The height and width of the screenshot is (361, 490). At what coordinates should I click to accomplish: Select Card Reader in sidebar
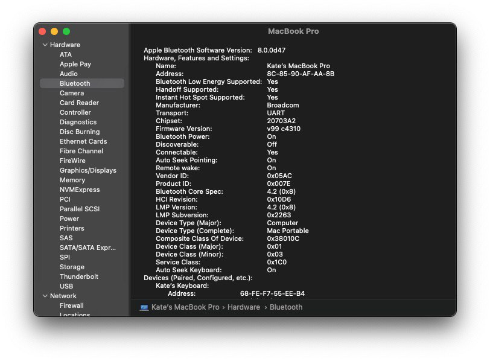coord(79,103)
